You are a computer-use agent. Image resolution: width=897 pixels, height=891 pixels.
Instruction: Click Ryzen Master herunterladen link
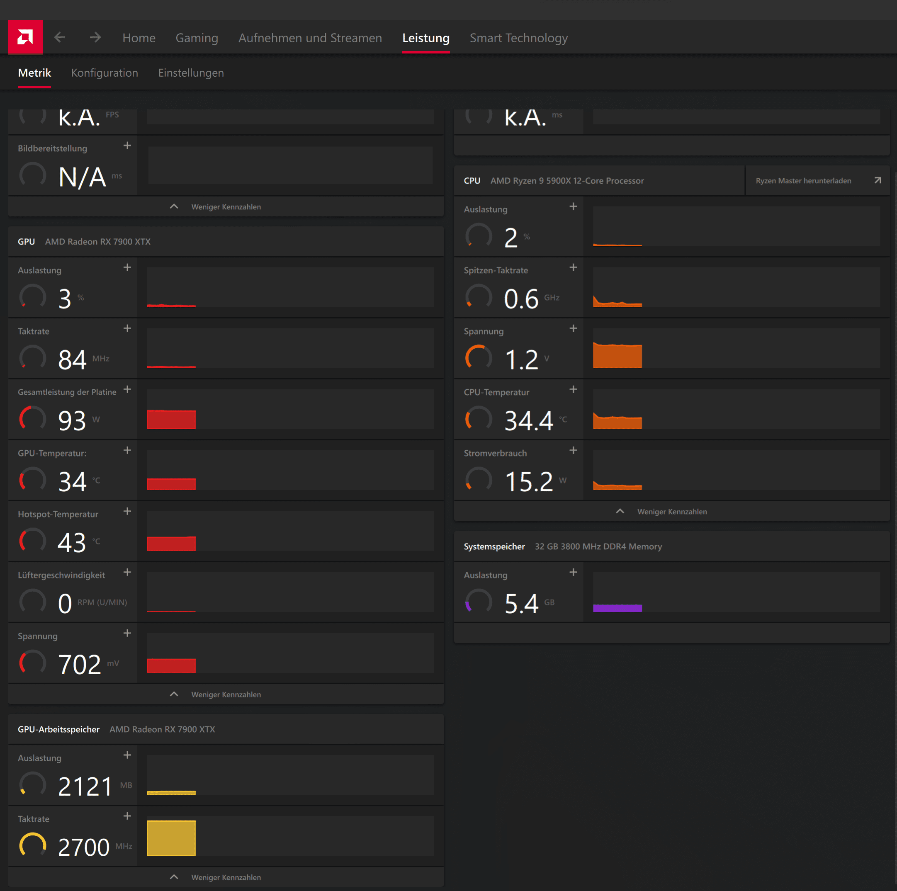point(803,181)
